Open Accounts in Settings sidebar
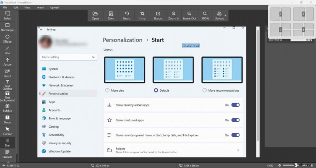Screen dimensions: 316x168 point(68,110)
